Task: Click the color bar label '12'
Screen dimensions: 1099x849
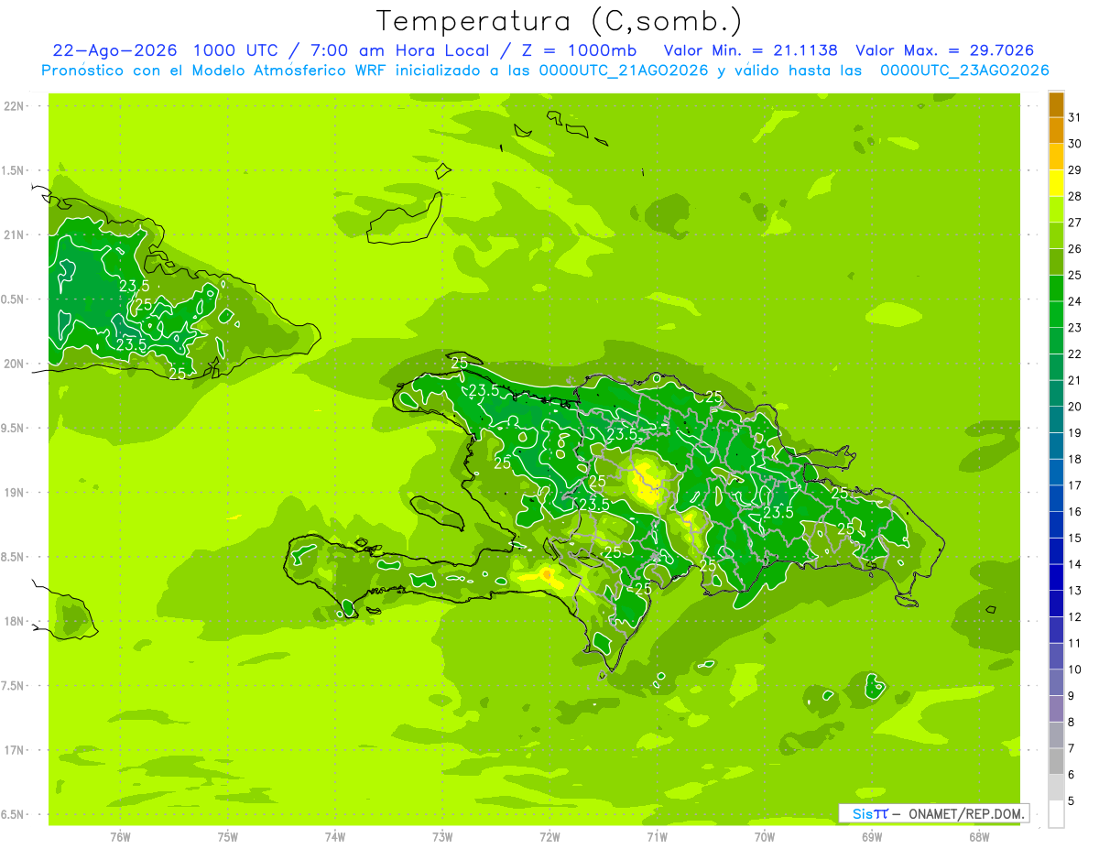Action: pyautogui.click(x=1074, y=616)
